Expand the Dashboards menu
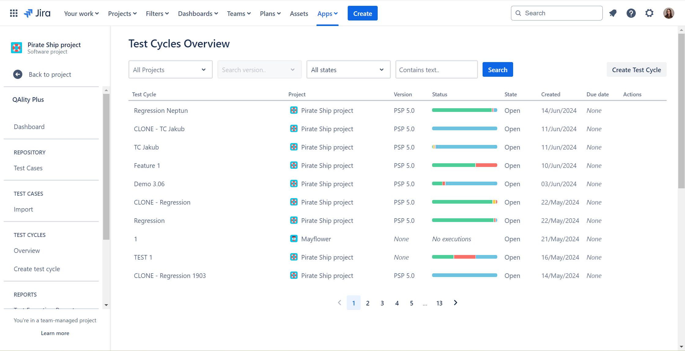Image resolution: width=685 pixels, height=351 pixels. click(x=198, y=13)
